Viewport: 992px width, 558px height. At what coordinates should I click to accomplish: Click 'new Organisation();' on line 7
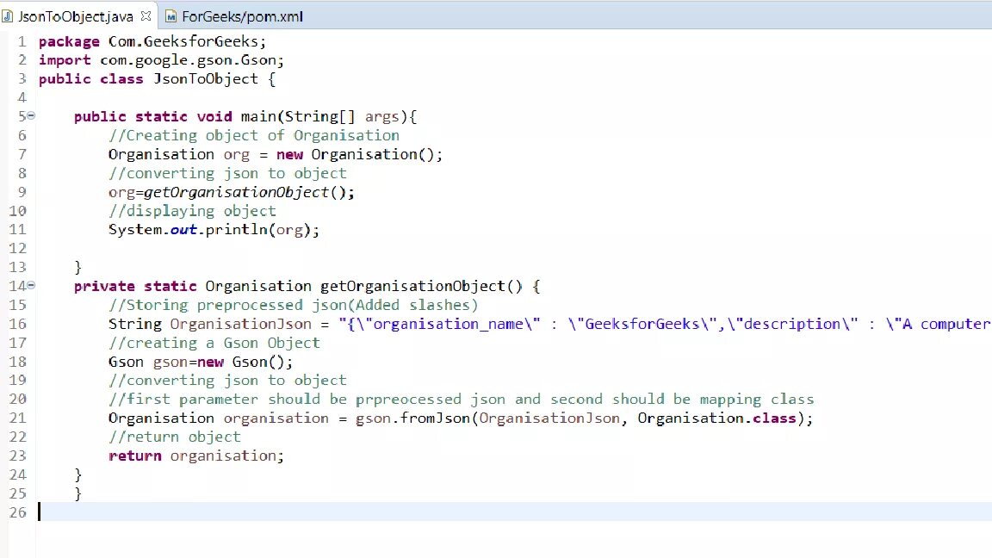pos(359,154)
